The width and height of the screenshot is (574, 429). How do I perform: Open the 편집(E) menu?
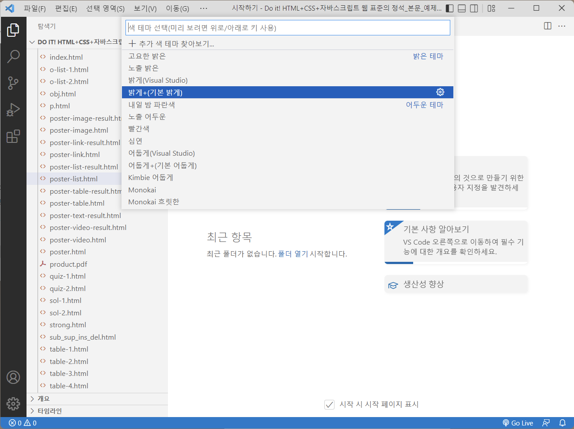66,8
